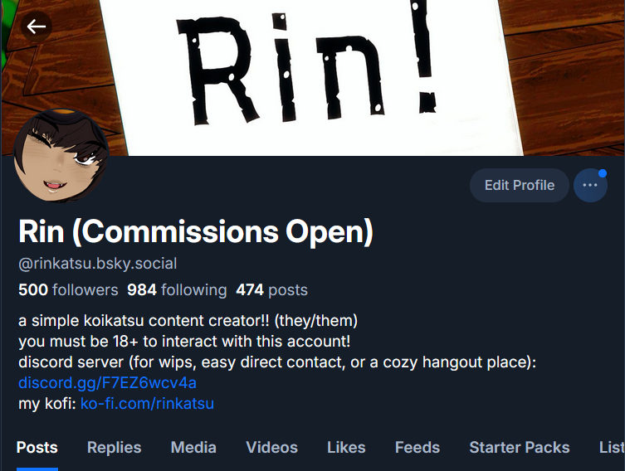Open the discord.gg/F7EZ6wcv4a link
Viewport: 625px width, 471px height.
[107, 382]
